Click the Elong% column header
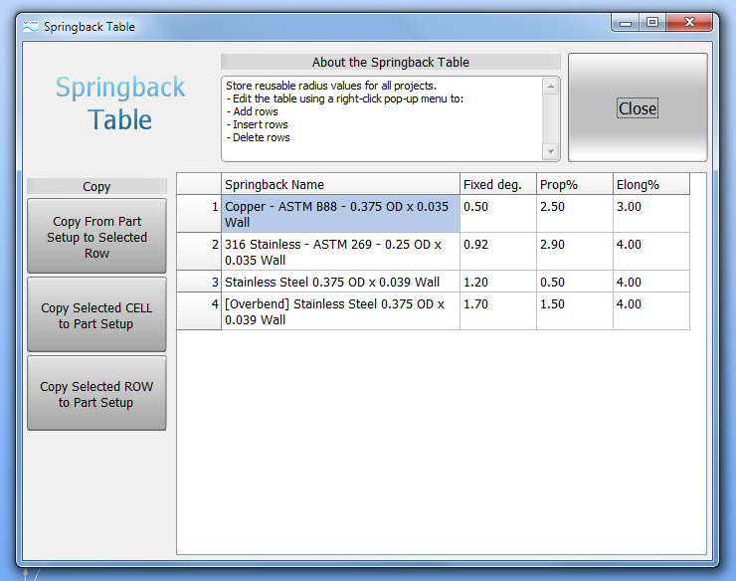This screenshot has width=736, height=581. (649, 184)
